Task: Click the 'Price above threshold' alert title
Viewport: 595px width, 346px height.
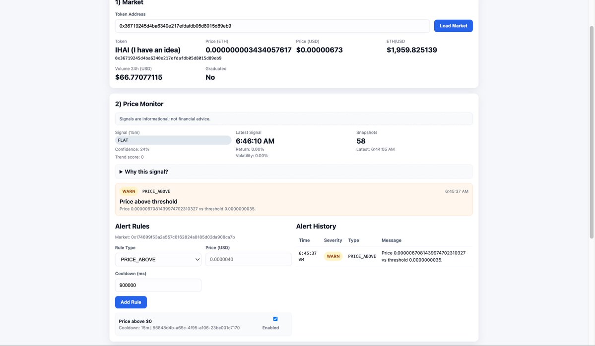Action: click(x=148, y=202)
